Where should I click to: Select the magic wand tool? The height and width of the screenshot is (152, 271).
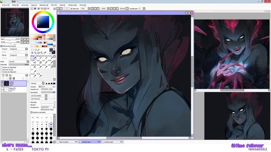point(39,50)
